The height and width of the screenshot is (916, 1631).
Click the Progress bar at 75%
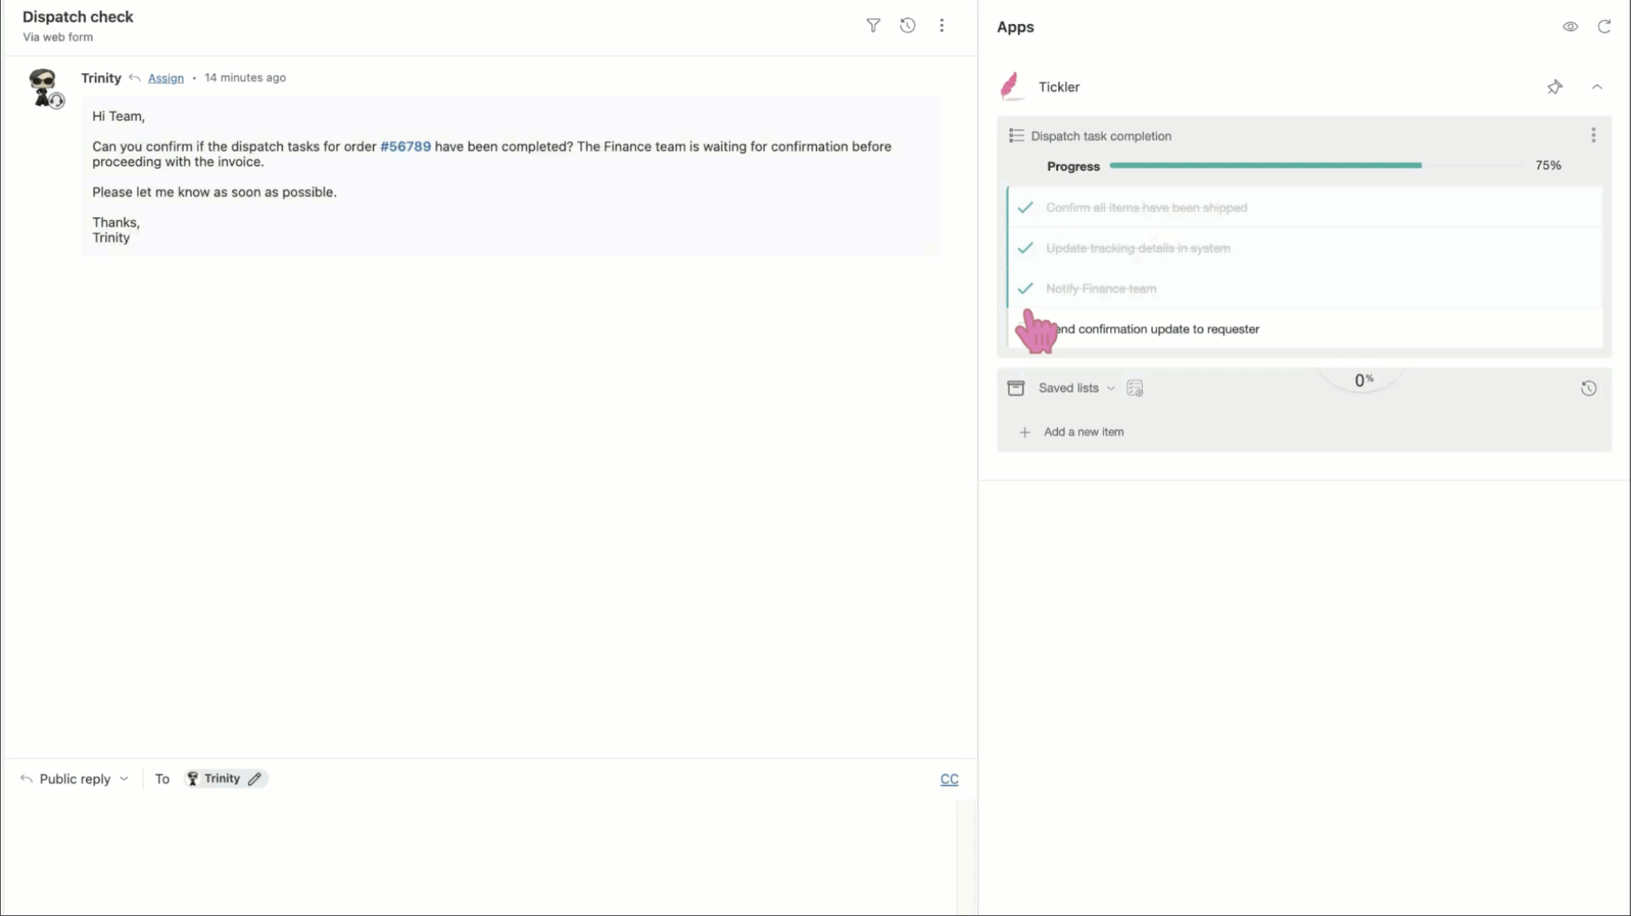(x=1316, y=166)
